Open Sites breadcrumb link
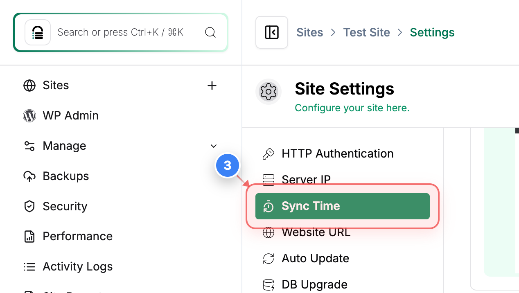 [x=310, y=32]
